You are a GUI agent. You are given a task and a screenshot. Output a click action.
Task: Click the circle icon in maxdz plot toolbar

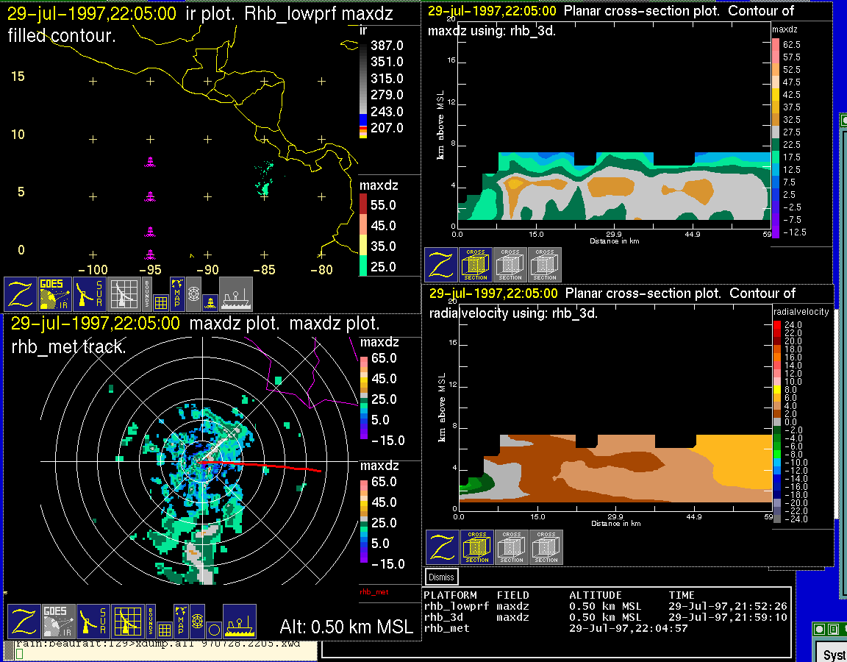(214, 630)
